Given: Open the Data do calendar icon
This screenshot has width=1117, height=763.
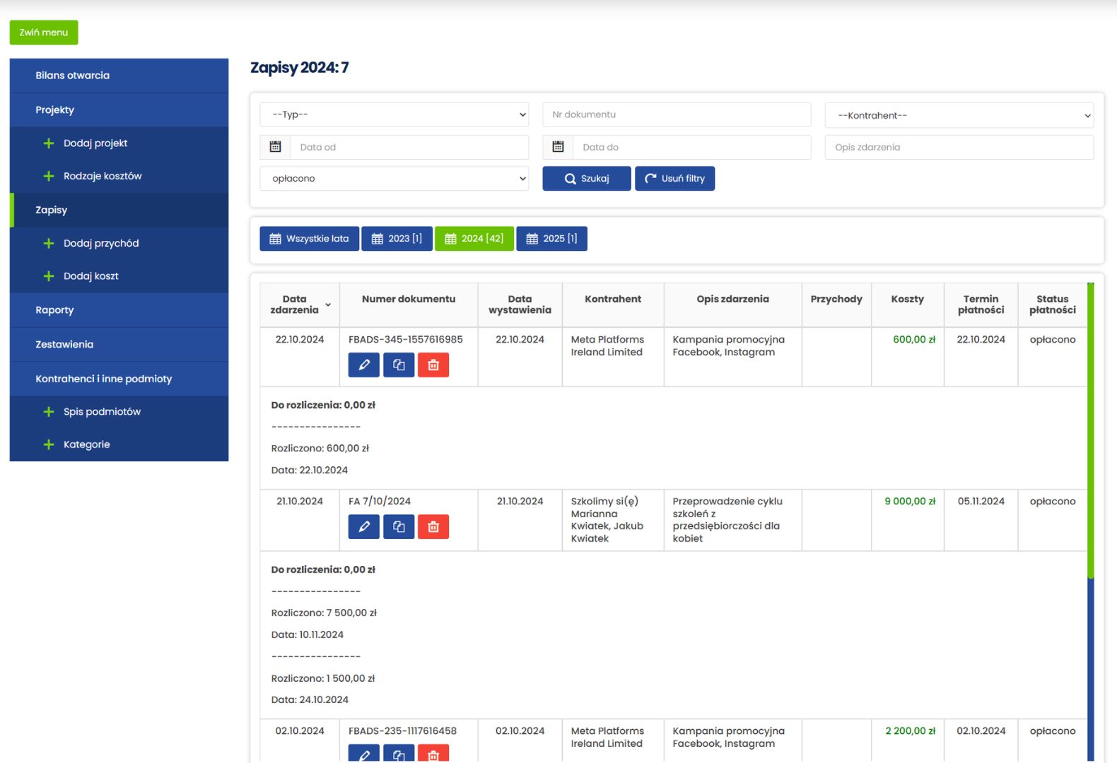Looking at the screenshot, I should click(x=558, y=147).
